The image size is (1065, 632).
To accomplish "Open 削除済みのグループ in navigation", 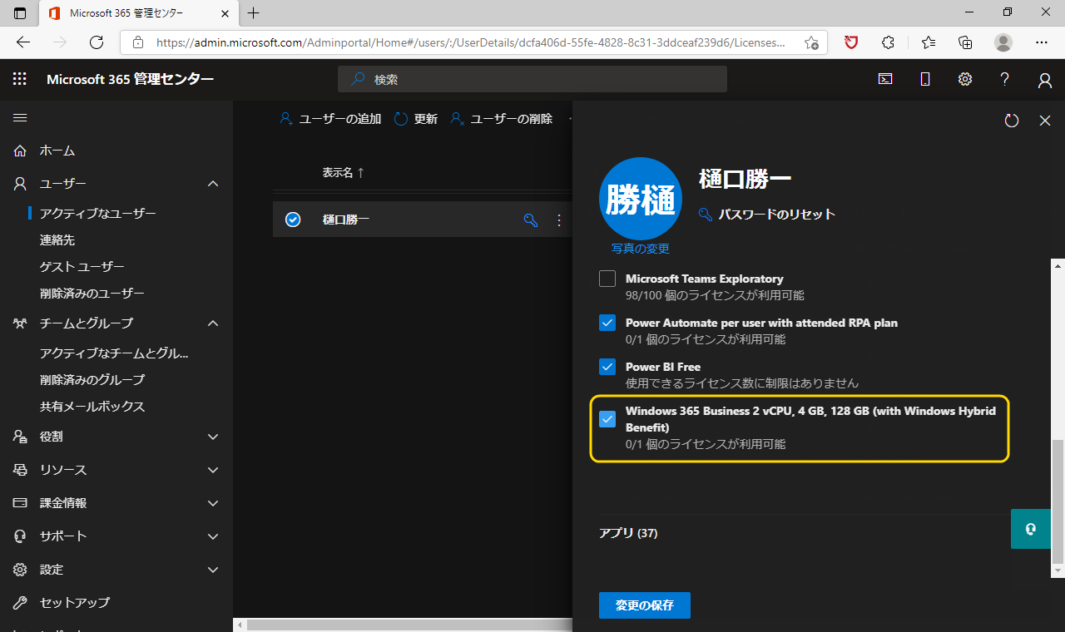I will pyautogui.click(x=92, y=380).
